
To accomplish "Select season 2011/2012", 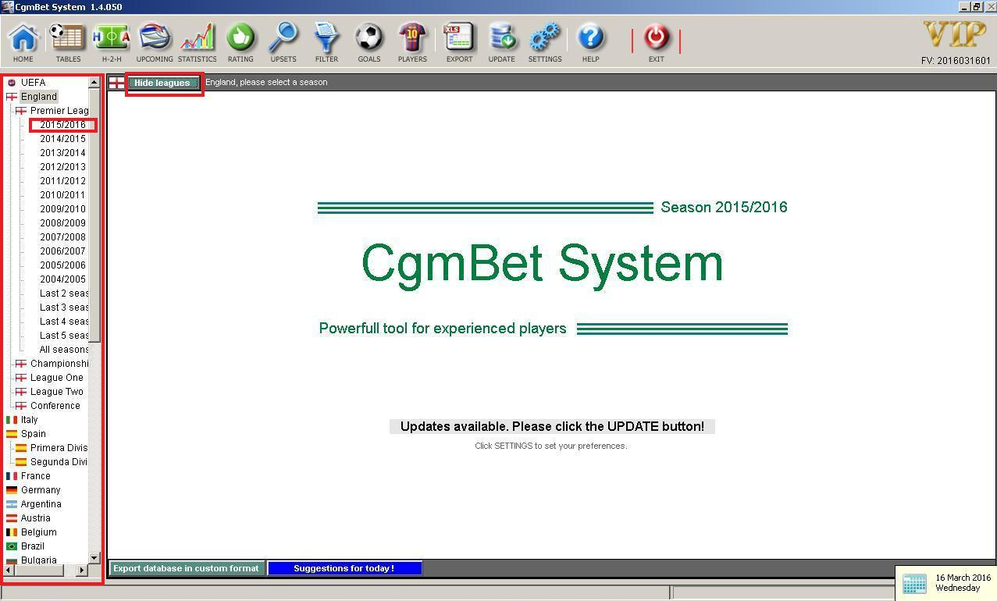I will tap(63, 181).
